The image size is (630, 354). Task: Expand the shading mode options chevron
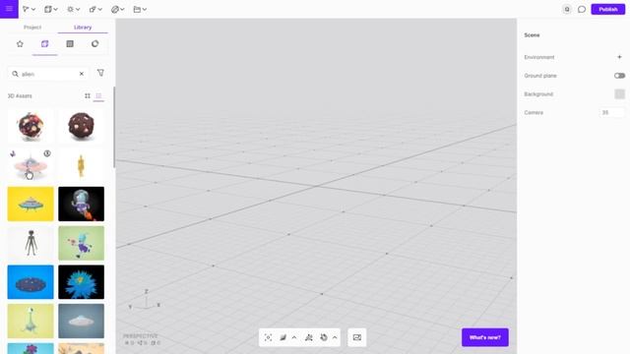[294, 337]
